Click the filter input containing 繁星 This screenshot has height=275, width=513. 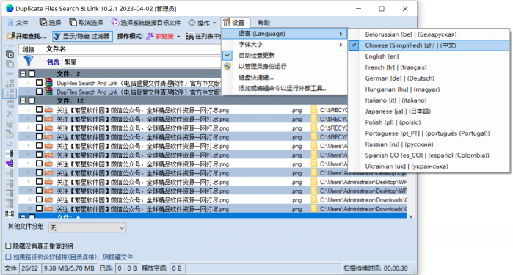point(142,62)
